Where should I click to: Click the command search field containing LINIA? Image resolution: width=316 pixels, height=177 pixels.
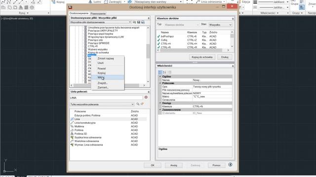tap(106, 98)
